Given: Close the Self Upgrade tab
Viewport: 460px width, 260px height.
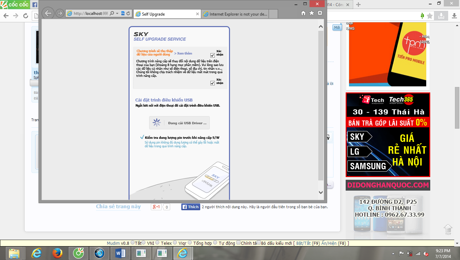Looking at the screenshot, I should click(198, 14).
